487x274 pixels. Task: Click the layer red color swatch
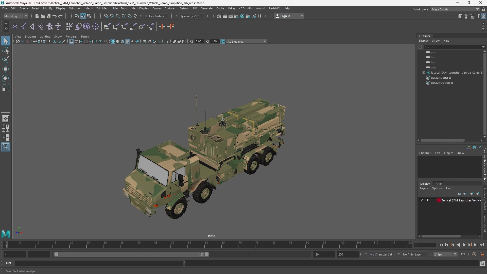click(439, 200)
